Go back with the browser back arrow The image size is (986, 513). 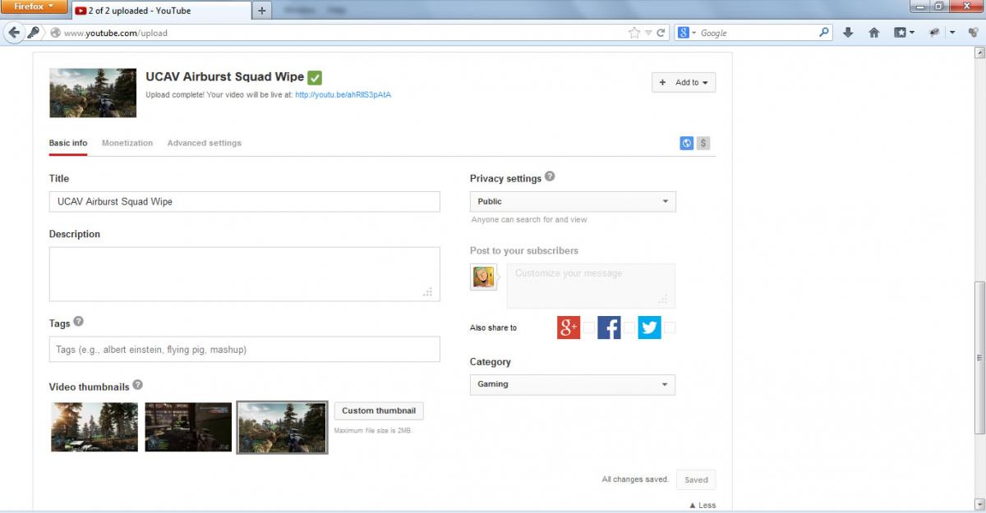click(13, 33)
